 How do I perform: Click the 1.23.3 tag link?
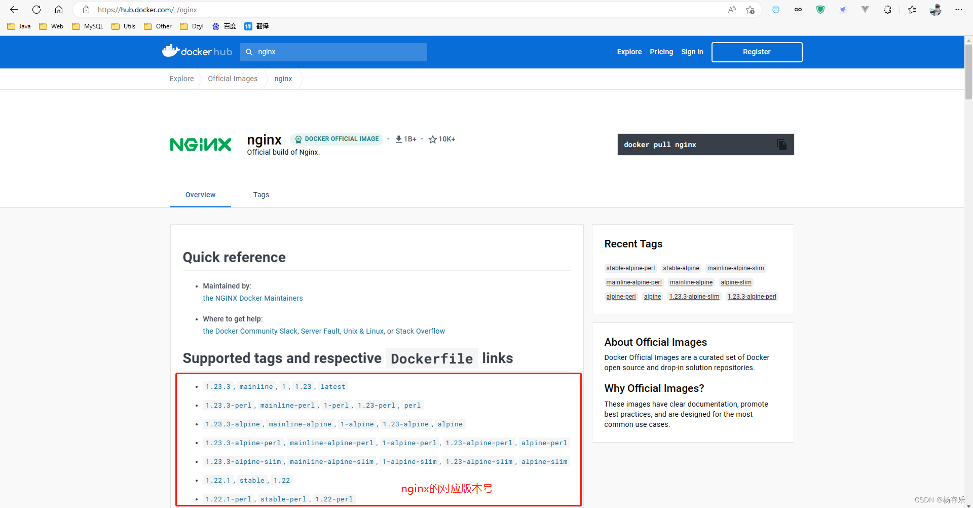coord(218,386)
